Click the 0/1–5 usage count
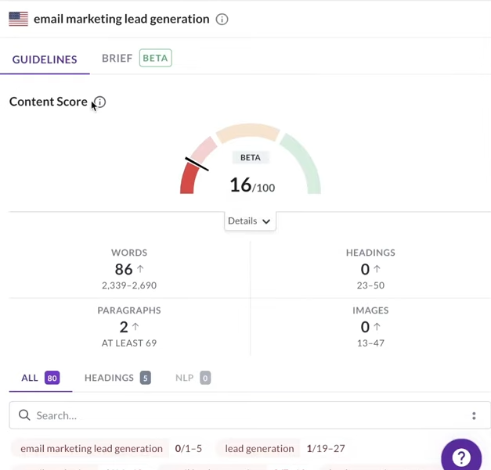Screen dimensions: 491x470 point(189,448)
